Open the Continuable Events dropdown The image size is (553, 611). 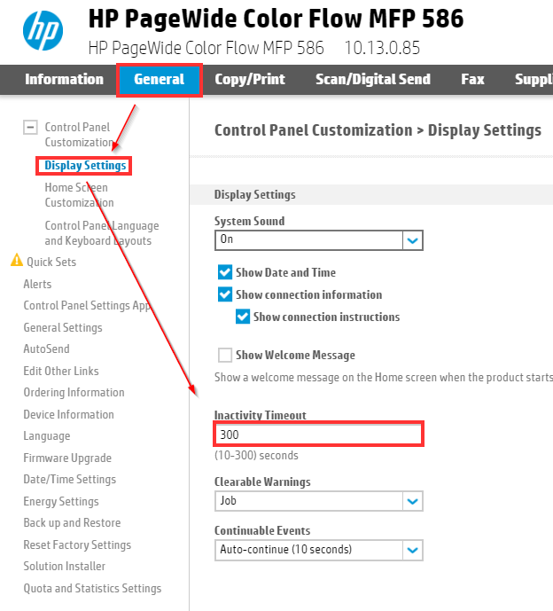[x=412, y=550]
